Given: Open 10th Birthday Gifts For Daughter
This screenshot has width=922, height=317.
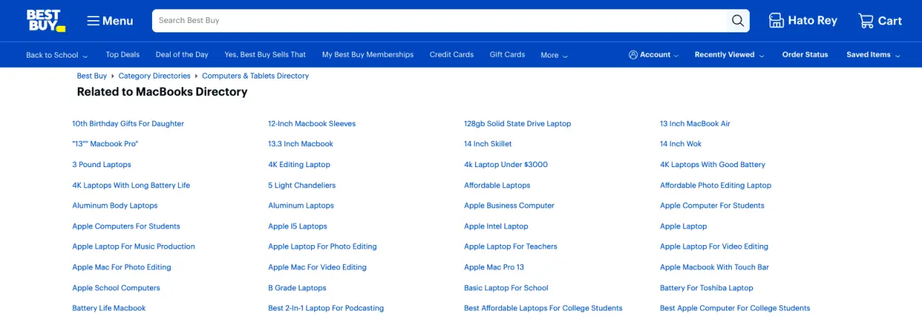Looking at the screenshot, I should 128,124.
